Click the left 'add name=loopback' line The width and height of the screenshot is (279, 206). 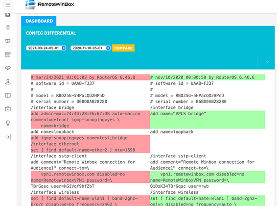[52, 132]
